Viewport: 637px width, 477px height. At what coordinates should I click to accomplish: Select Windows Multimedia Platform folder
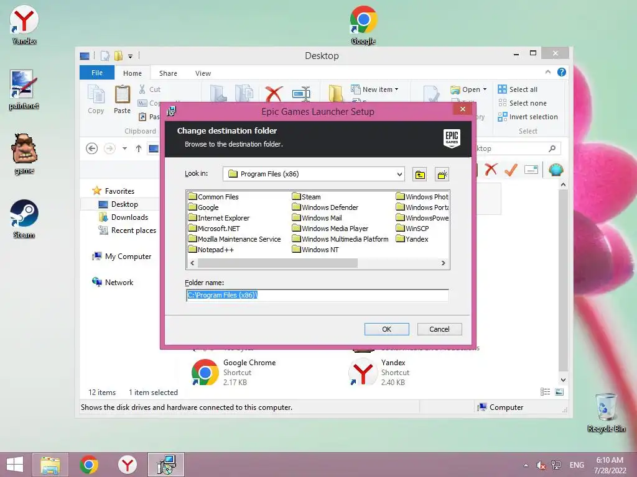340,239
